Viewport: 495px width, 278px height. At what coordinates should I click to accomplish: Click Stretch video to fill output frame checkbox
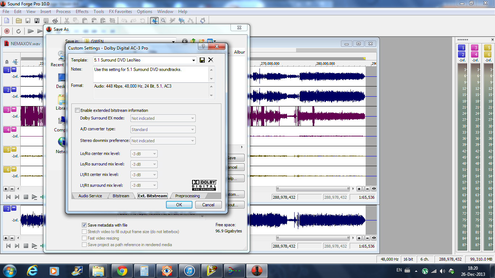coord(84,232)
